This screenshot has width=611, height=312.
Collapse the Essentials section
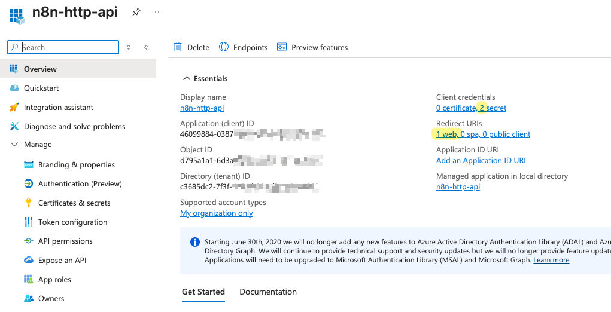[x=187, y=79]
